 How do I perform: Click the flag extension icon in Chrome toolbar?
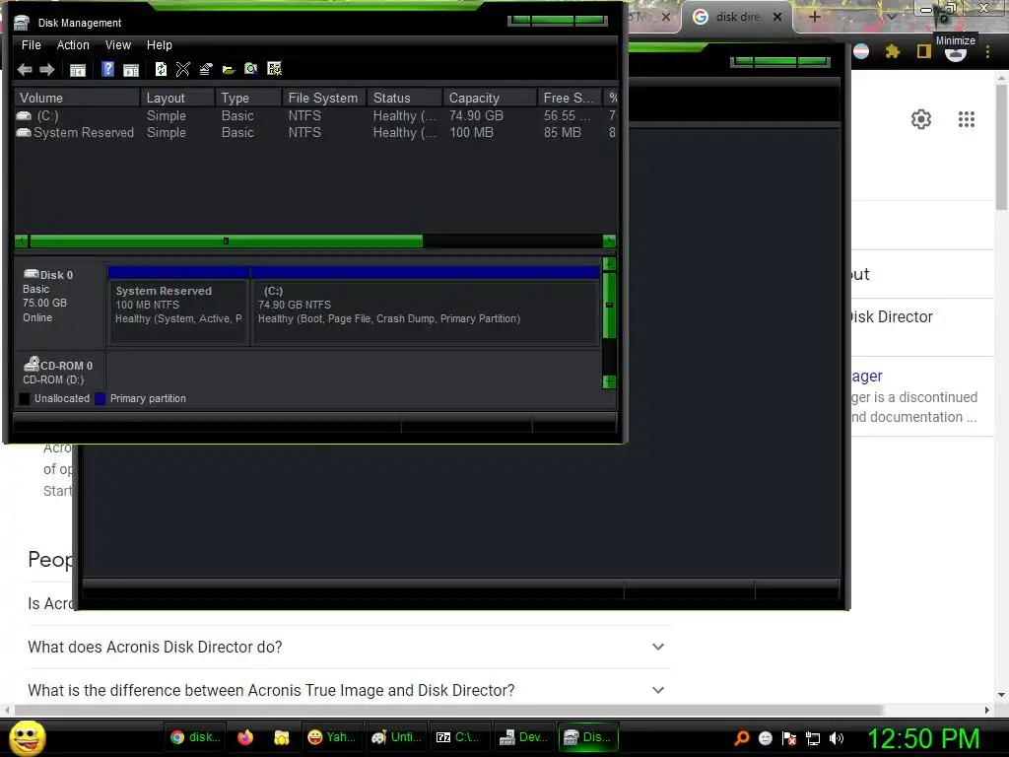(x=861, y=51)
